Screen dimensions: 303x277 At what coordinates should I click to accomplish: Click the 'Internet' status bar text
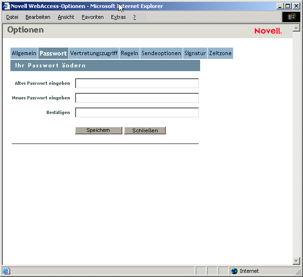pyautogui.click(x=249, y=271)
